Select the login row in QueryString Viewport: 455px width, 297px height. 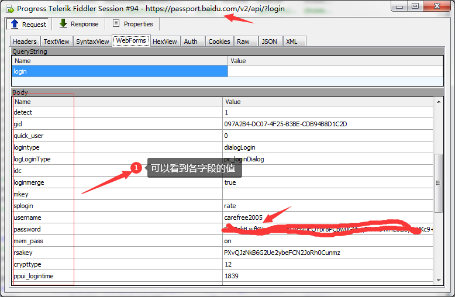(227, 71)
